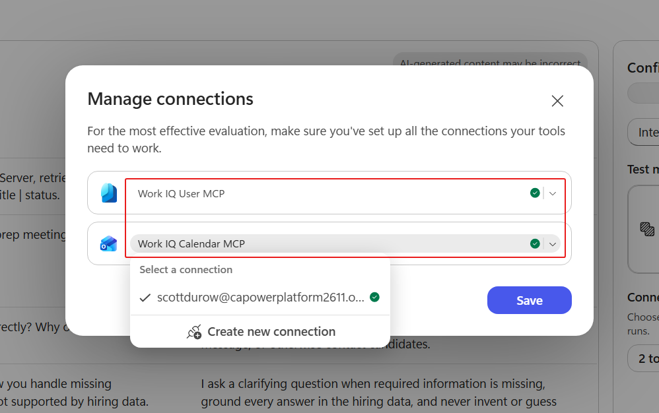
Task: Collapse the Work IQ Calendar MCP dropdown
Action: point(345,243)
